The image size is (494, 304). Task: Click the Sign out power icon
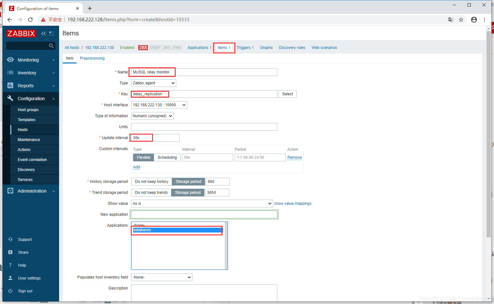10,291
